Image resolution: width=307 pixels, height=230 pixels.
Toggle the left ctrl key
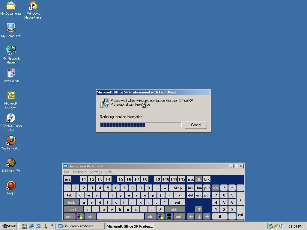[70, 217]
